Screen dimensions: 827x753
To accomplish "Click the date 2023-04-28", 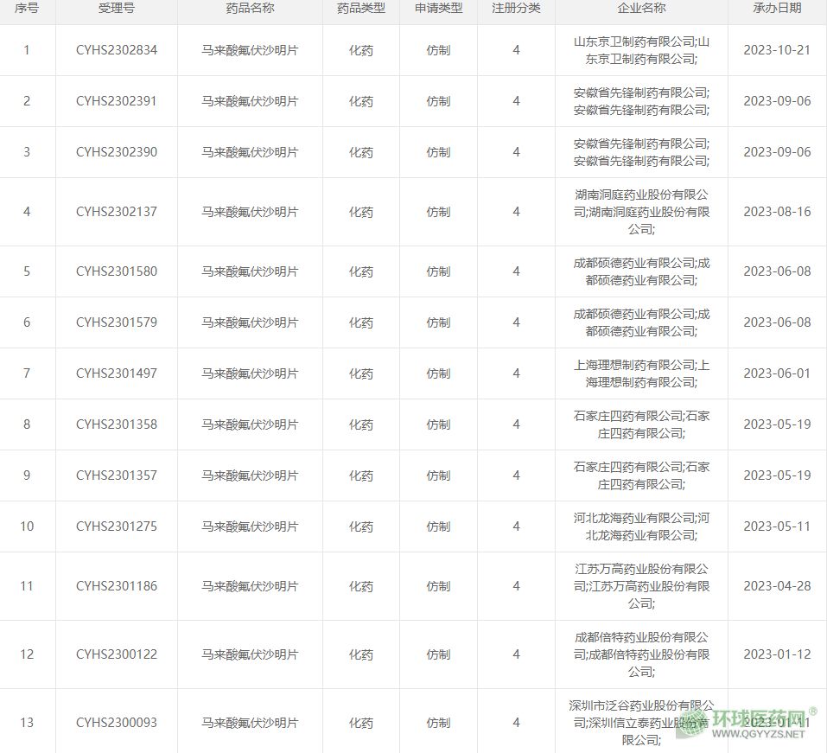I will 777,586.
